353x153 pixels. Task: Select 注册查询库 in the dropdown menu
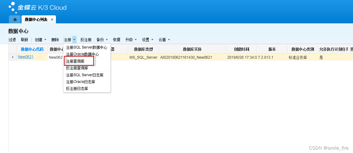(x=87, y=61)
